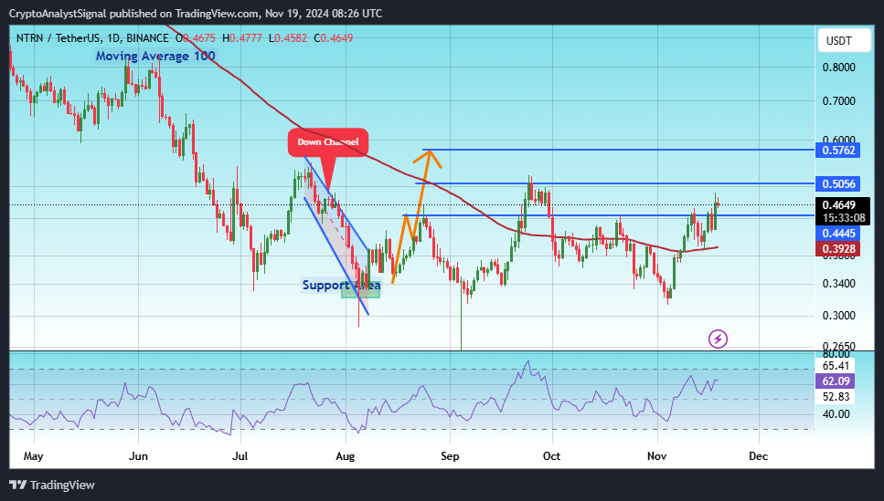
Task: Click the 15:33:08 countdown timer
Action: point(844,218)
